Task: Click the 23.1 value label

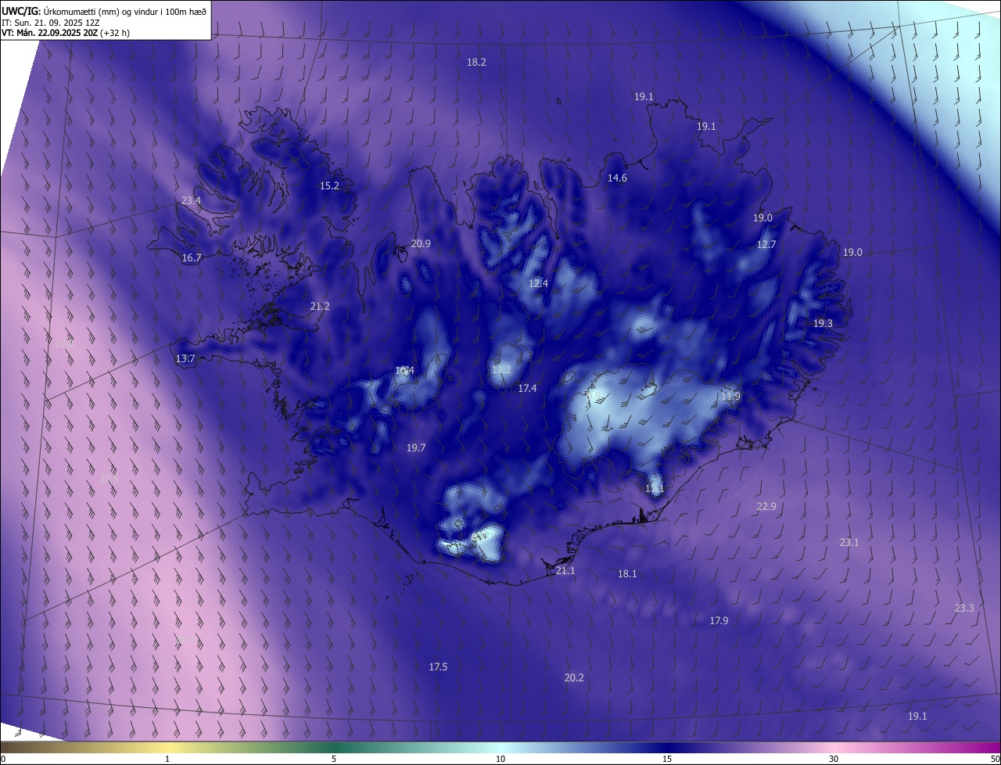Action: (849, 543)
